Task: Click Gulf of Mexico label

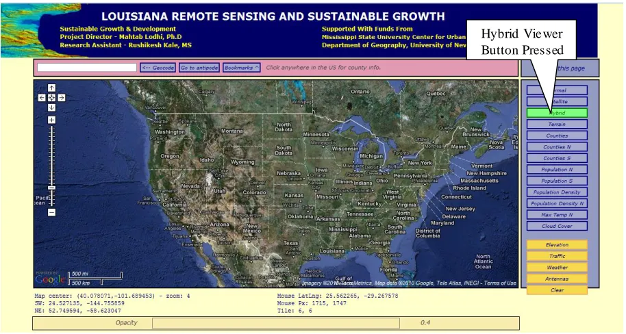Action: [343, 281]
